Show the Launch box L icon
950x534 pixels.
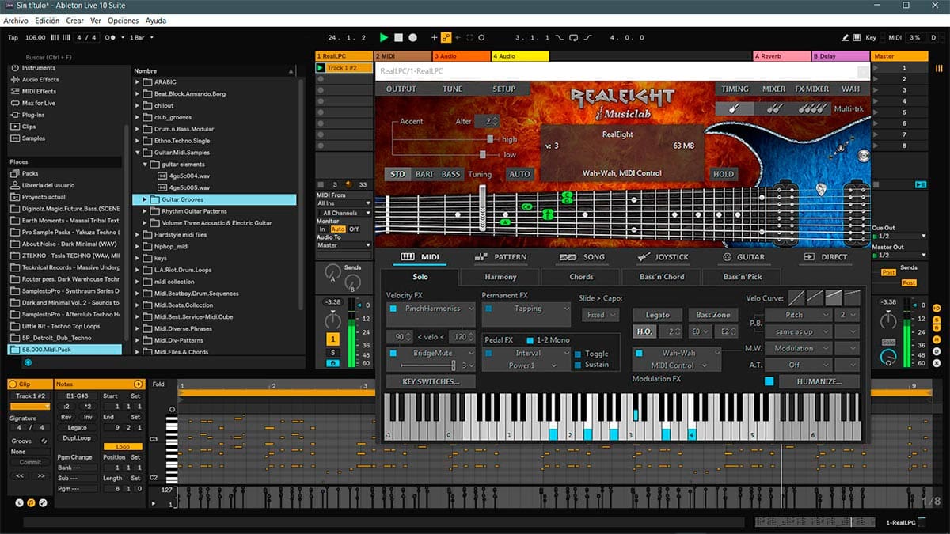(x=19, y=502)
